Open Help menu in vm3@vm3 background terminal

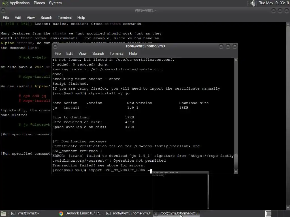tap(81, 18)
